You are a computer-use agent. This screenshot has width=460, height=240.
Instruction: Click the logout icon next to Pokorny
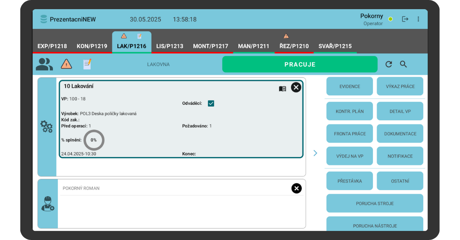pos(405,19)
